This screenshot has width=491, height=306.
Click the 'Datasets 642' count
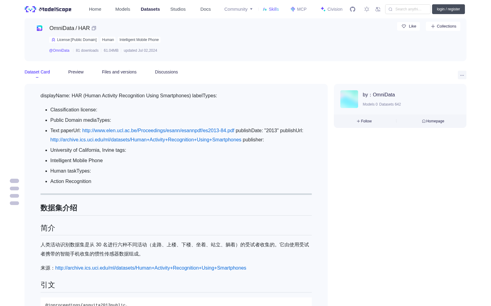390,104
